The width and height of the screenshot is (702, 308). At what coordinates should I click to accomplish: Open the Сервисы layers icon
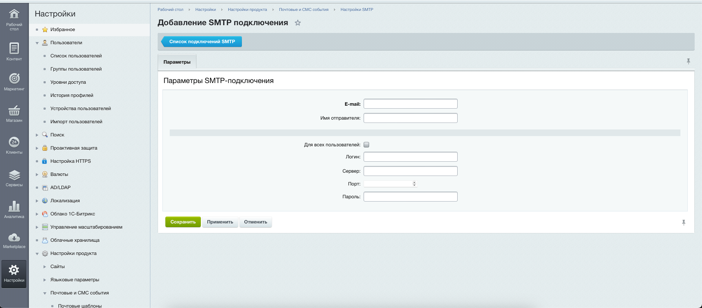pos(14,175)
